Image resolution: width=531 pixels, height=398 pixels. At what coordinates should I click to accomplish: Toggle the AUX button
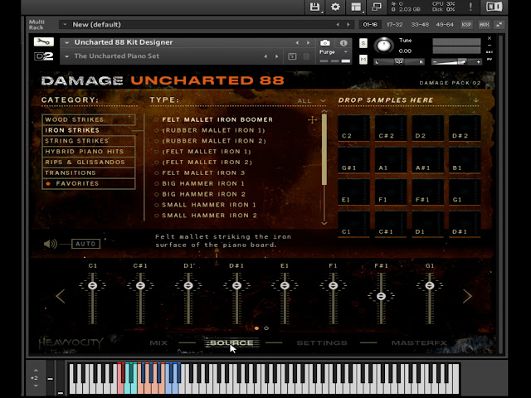(x=485, y=24)
